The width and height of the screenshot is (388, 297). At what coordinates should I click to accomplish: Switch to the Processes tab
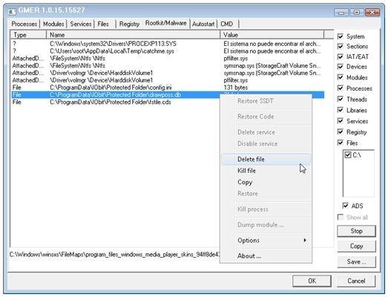click(24, 24)
